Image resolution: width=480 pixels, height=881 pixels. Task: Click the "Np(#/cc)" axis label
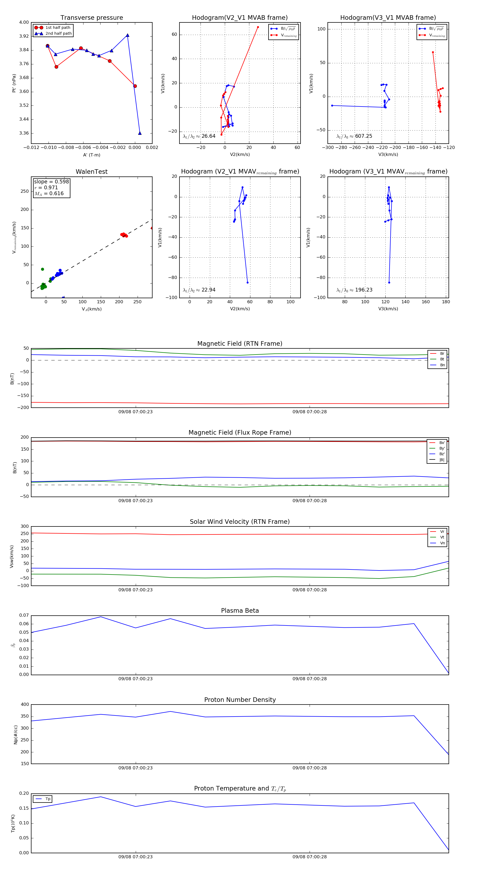pyautogui.click(x=15, y=734)
